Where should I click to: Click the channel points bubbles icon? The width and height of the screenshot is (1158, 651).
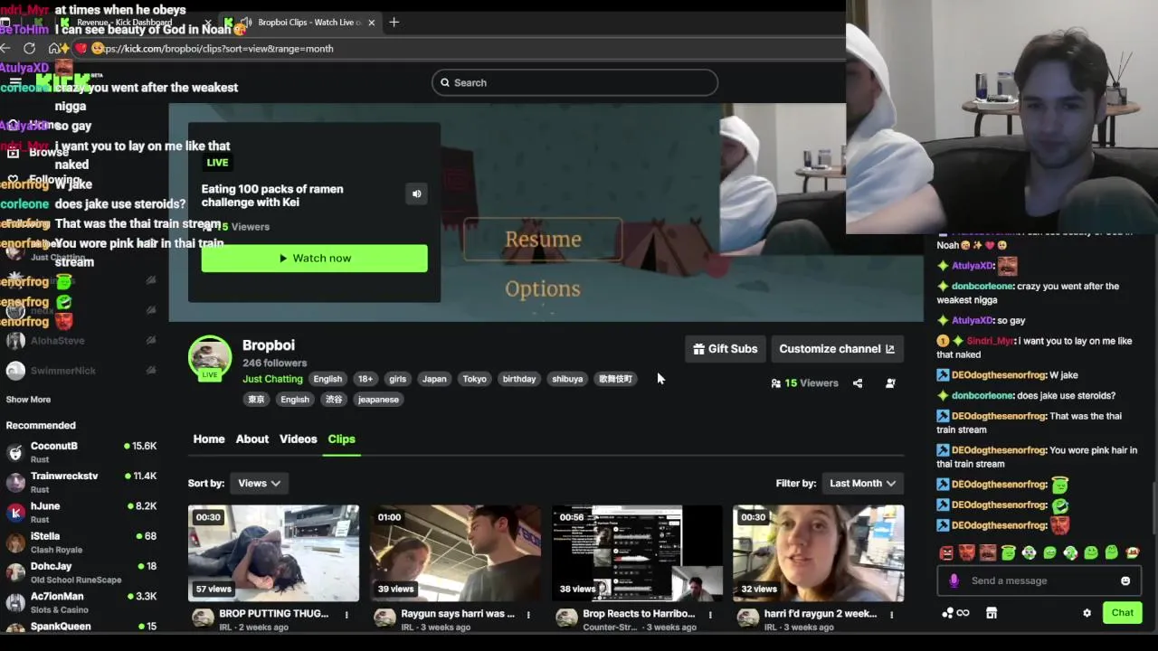(948, 613)
